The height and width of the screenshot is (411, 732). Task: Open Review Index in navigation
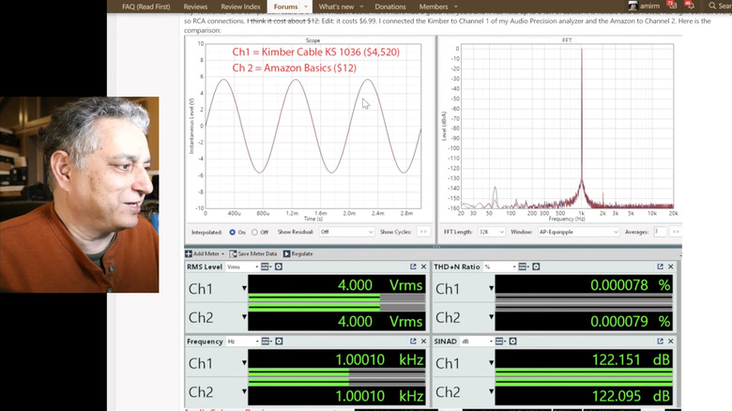click(x=240, y=7)
